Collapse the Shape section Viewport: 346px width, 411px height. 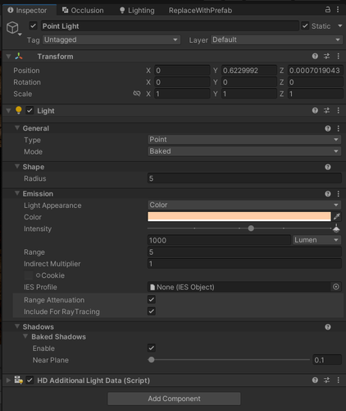click(17, 166)
